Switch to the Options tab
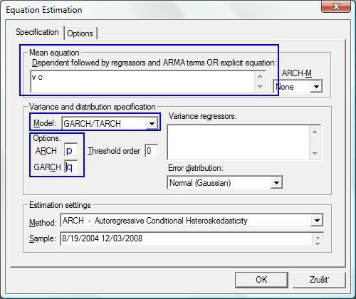The height and width of the screenshot is (299, 356). coord(80,33)
